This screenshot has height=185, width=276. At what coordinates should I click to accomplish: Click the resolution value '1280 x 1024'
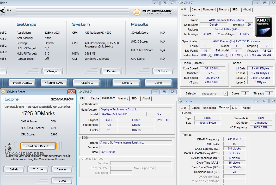(x=52, y=33)
